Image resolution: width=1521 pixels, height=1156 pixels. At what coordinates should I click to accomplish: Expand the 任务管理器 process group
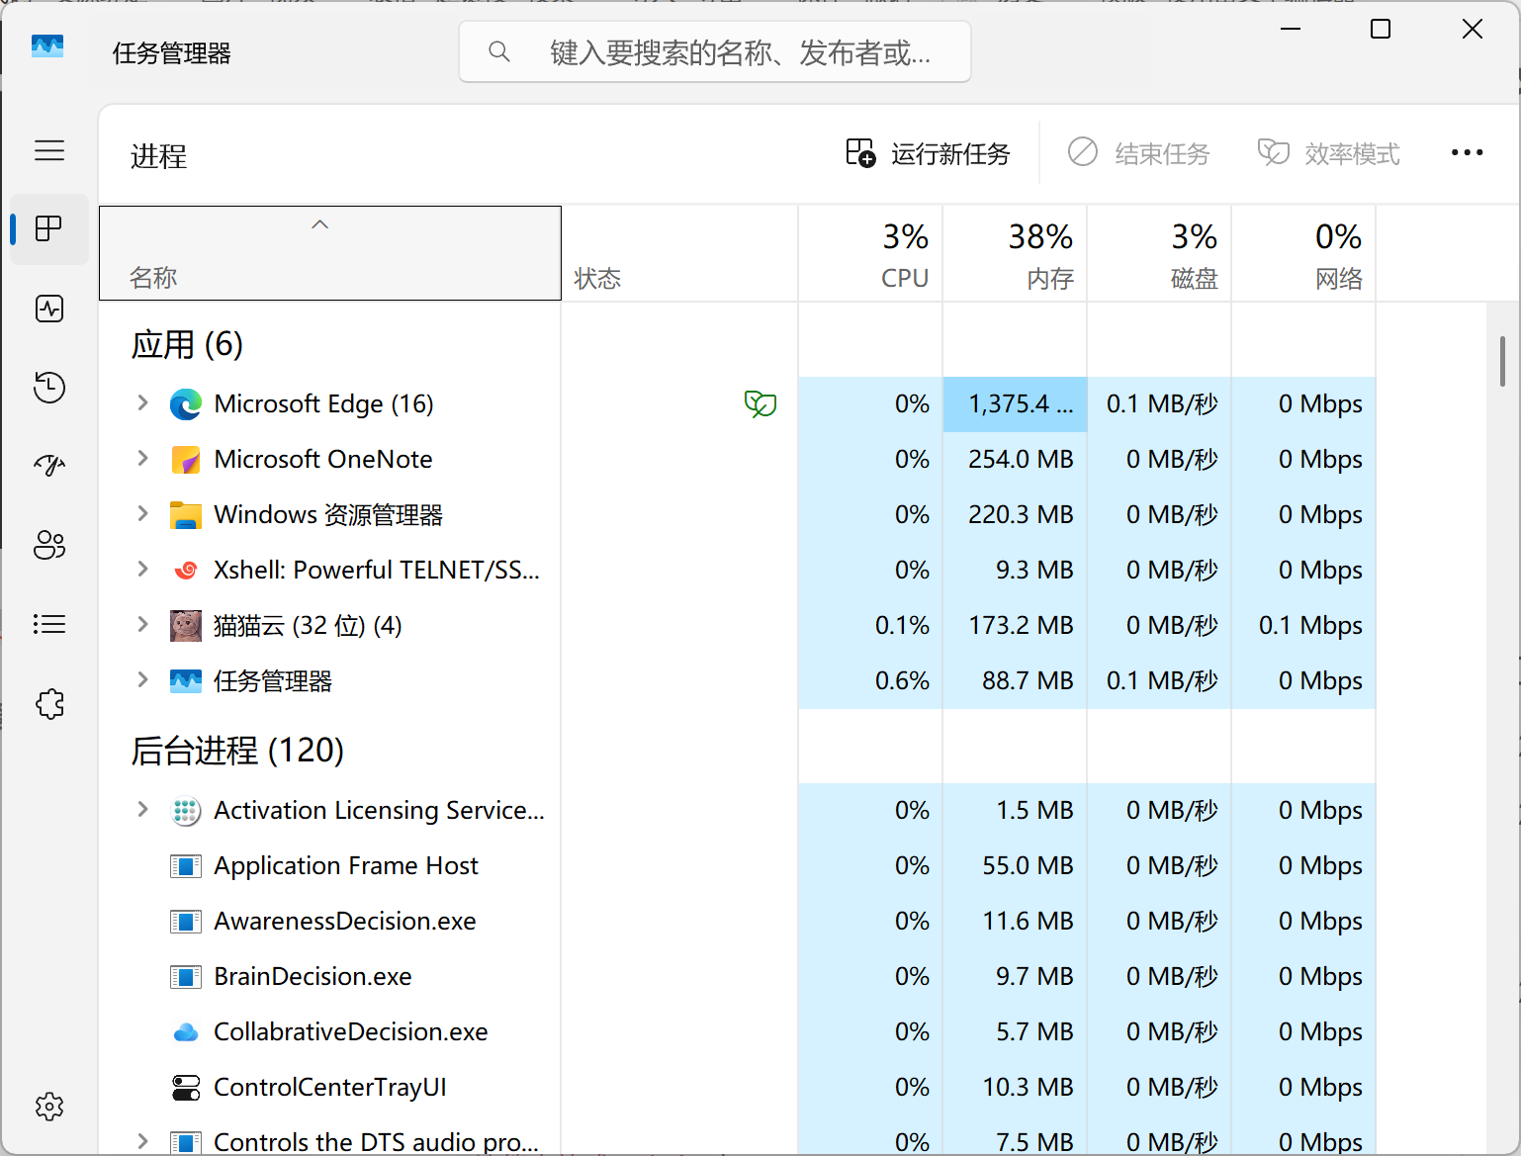[x=142, y=679]
